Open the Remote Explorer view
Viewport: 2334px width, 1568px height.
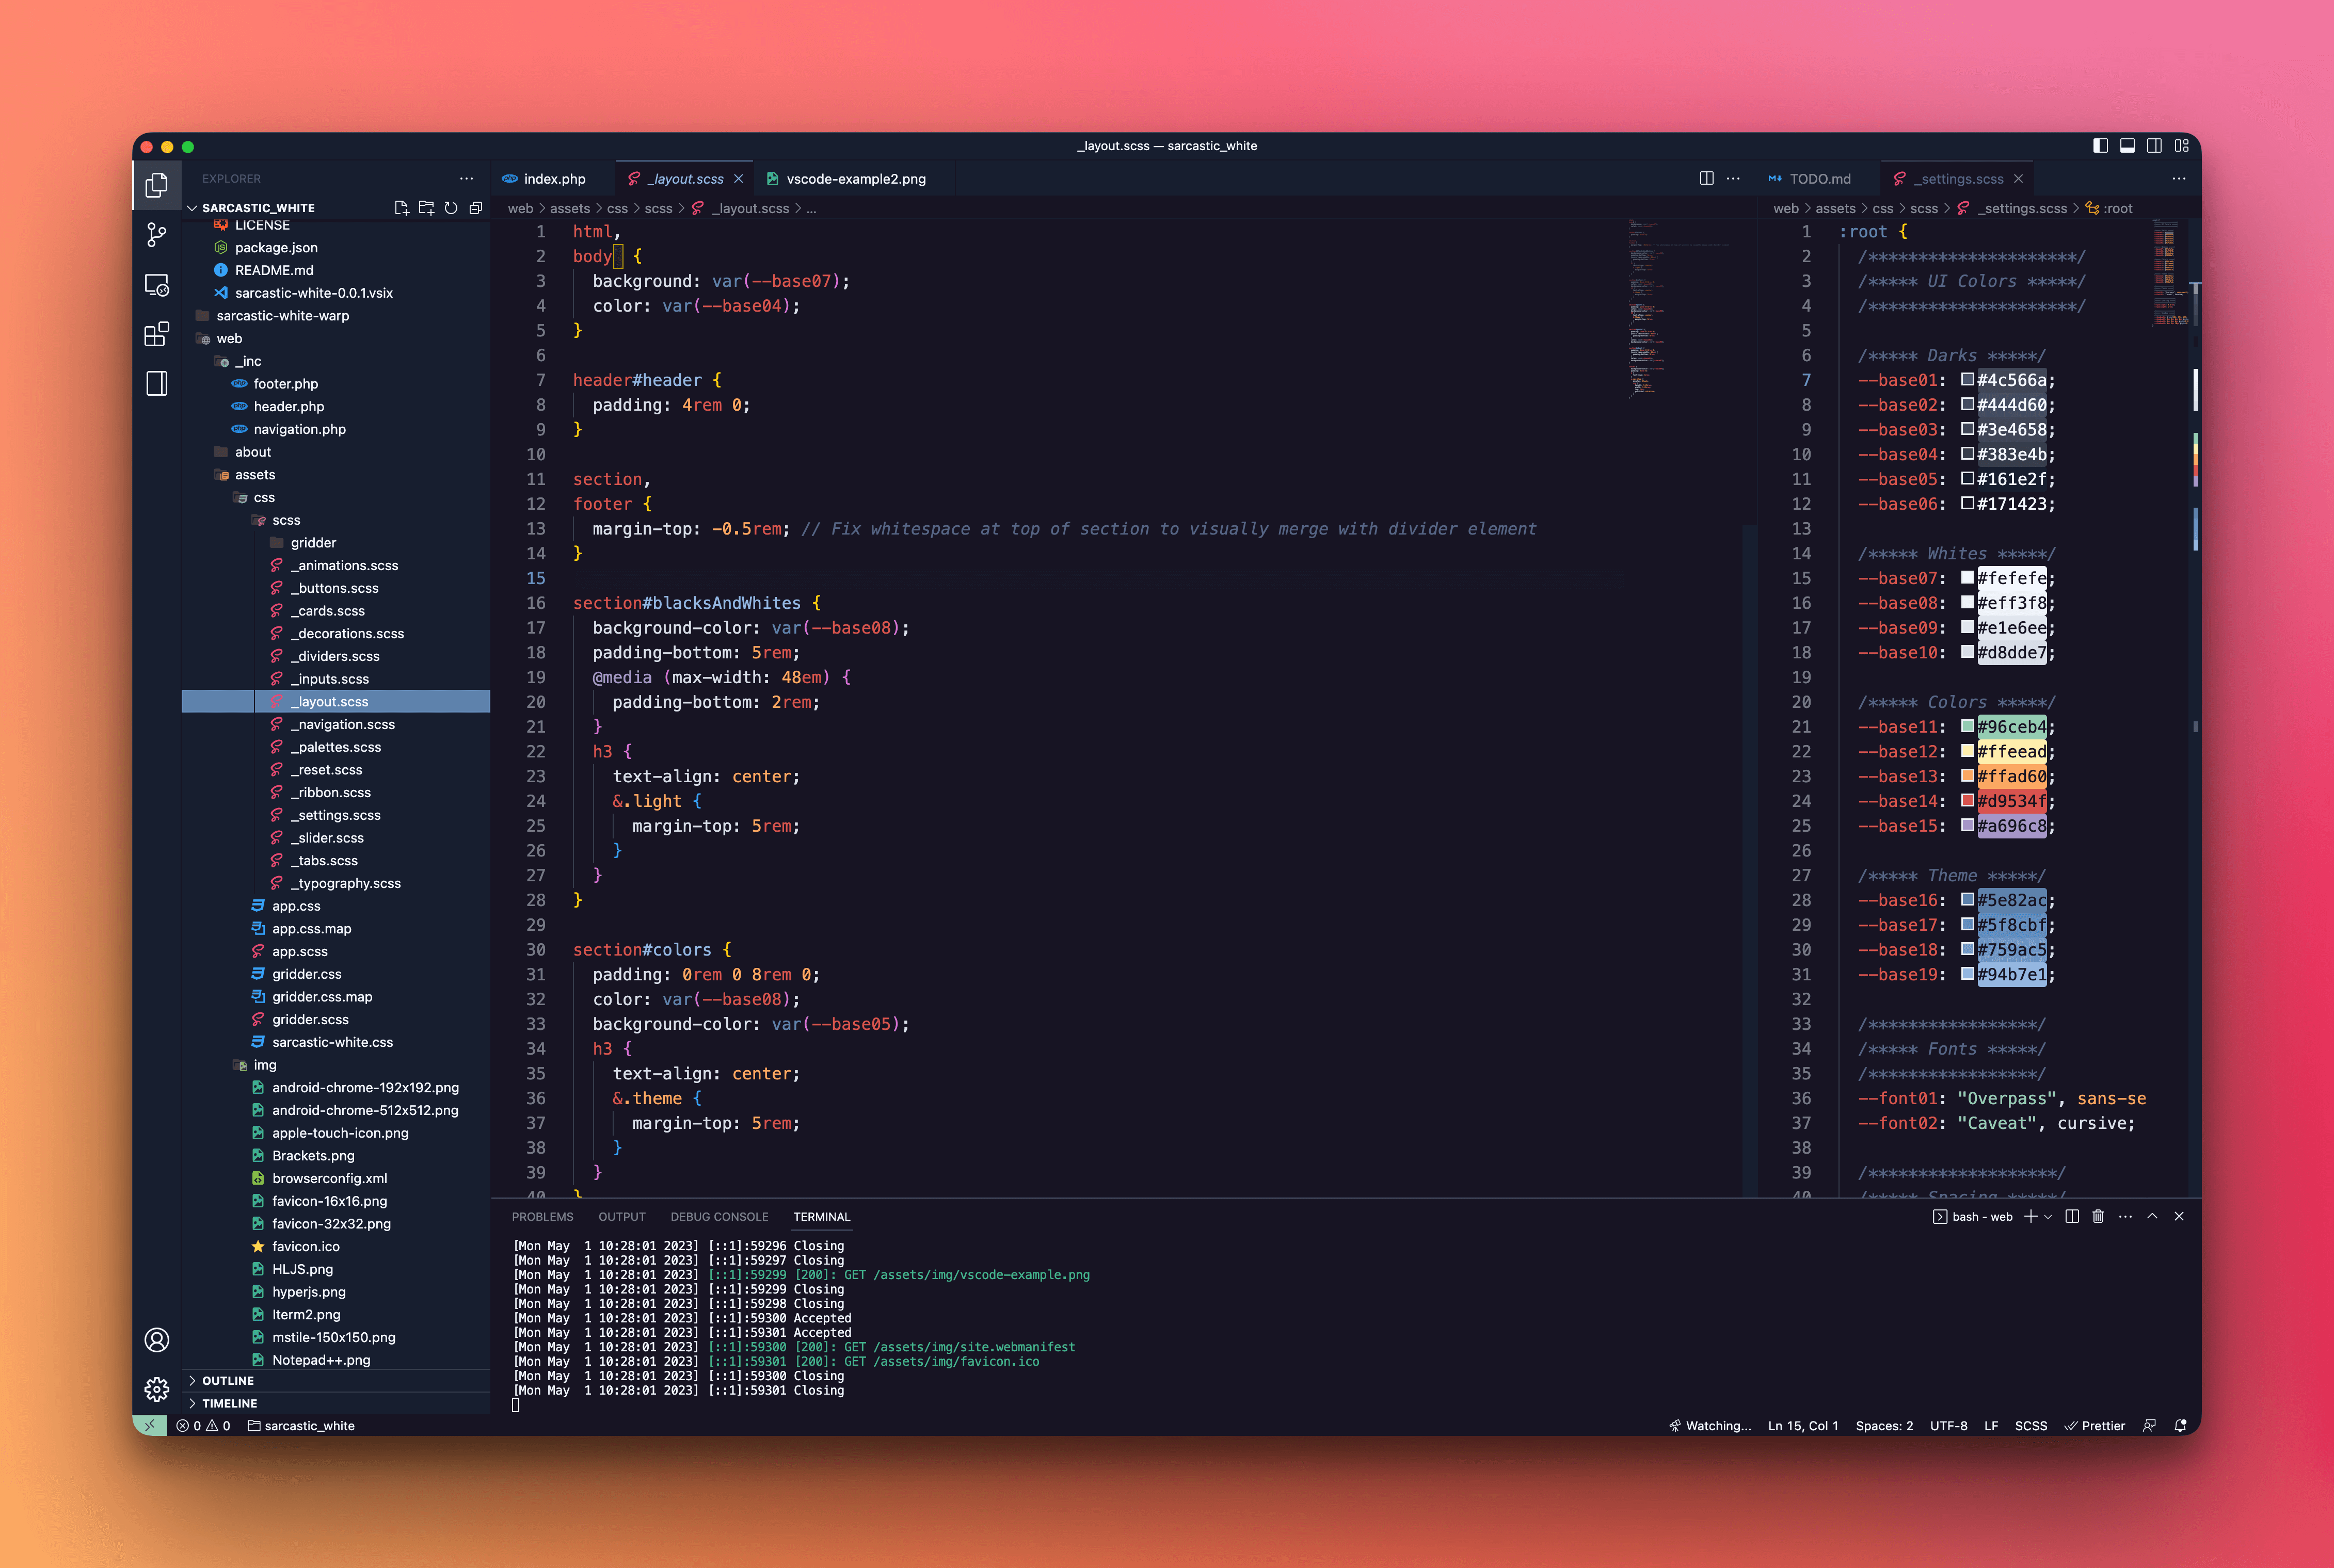tap(156, 285)
